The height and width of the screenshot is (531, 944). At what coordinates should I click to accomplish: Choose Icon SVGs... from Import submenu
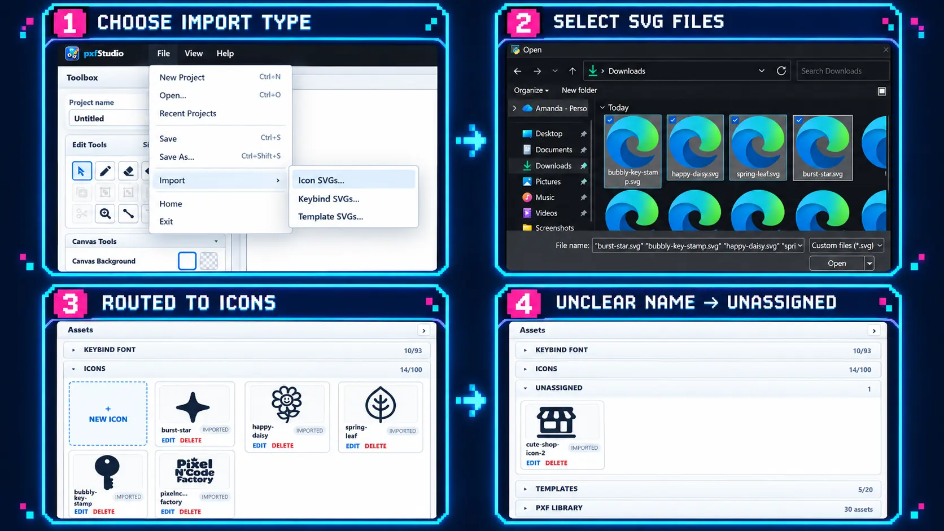pyautogui.click(x=353, y=180)
